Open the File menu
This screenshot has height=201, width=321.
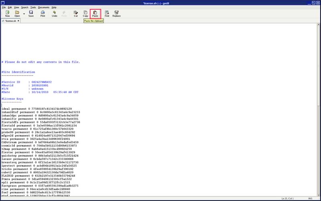[4, 7]
